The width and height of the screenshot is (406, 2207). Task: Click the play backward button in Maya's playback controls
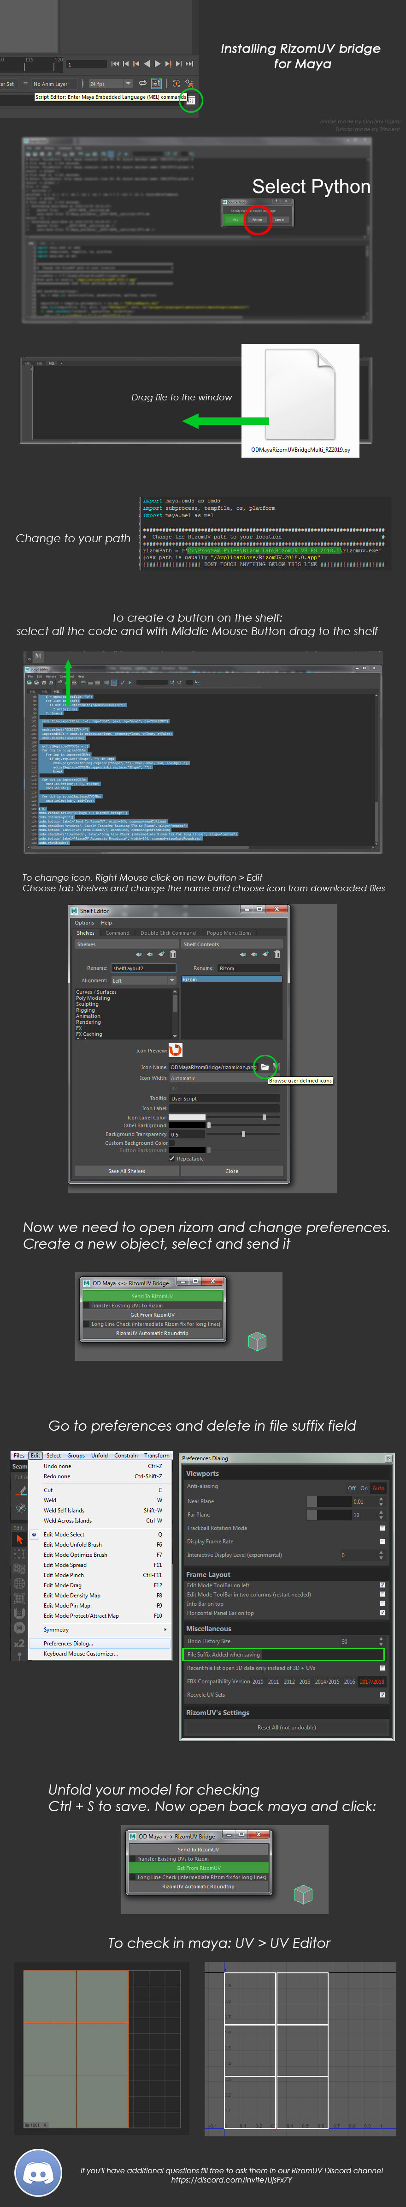pyautogui.click(x=147, y=63)
